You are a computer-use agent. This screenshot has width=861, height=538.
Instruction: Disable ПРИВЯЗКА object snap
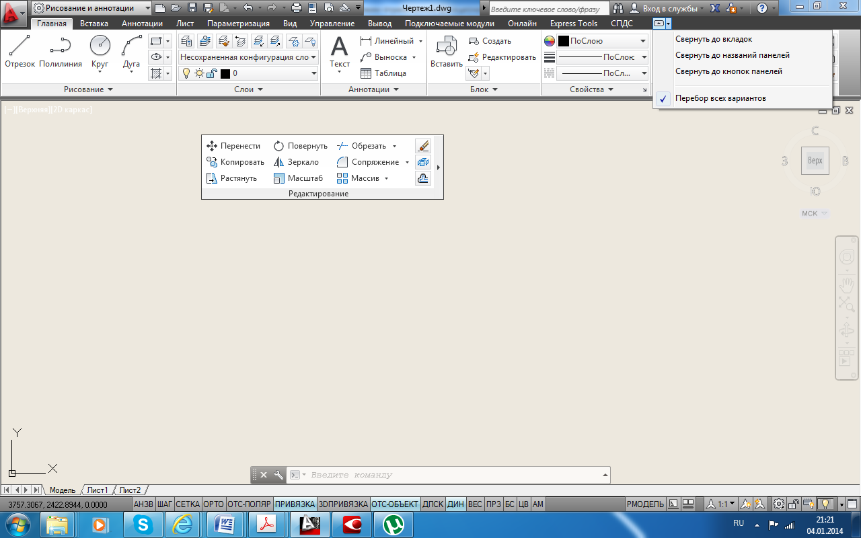(x=295, y=504)
